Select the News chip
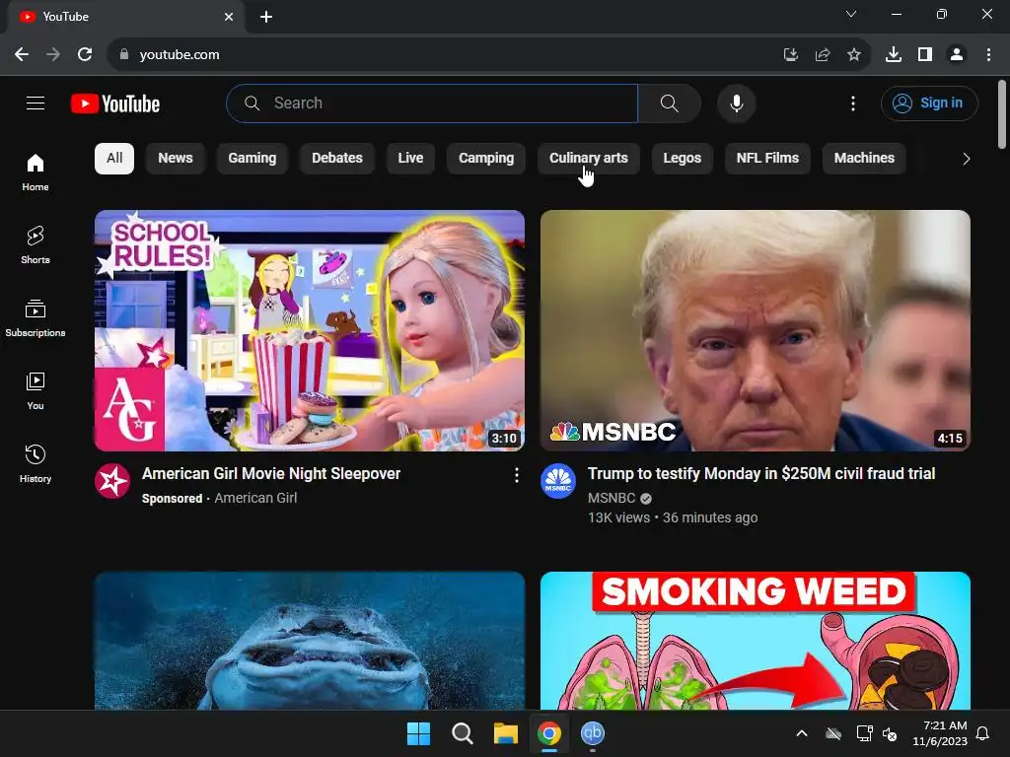Screen dimensions: 1010x757 (176, 159)
